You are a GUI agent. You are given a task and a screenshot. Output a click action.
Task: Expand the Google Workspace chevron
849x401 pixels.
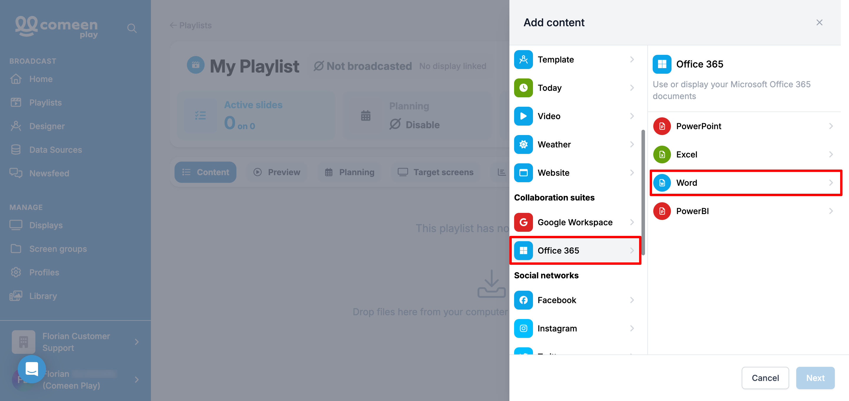(632, 222)
